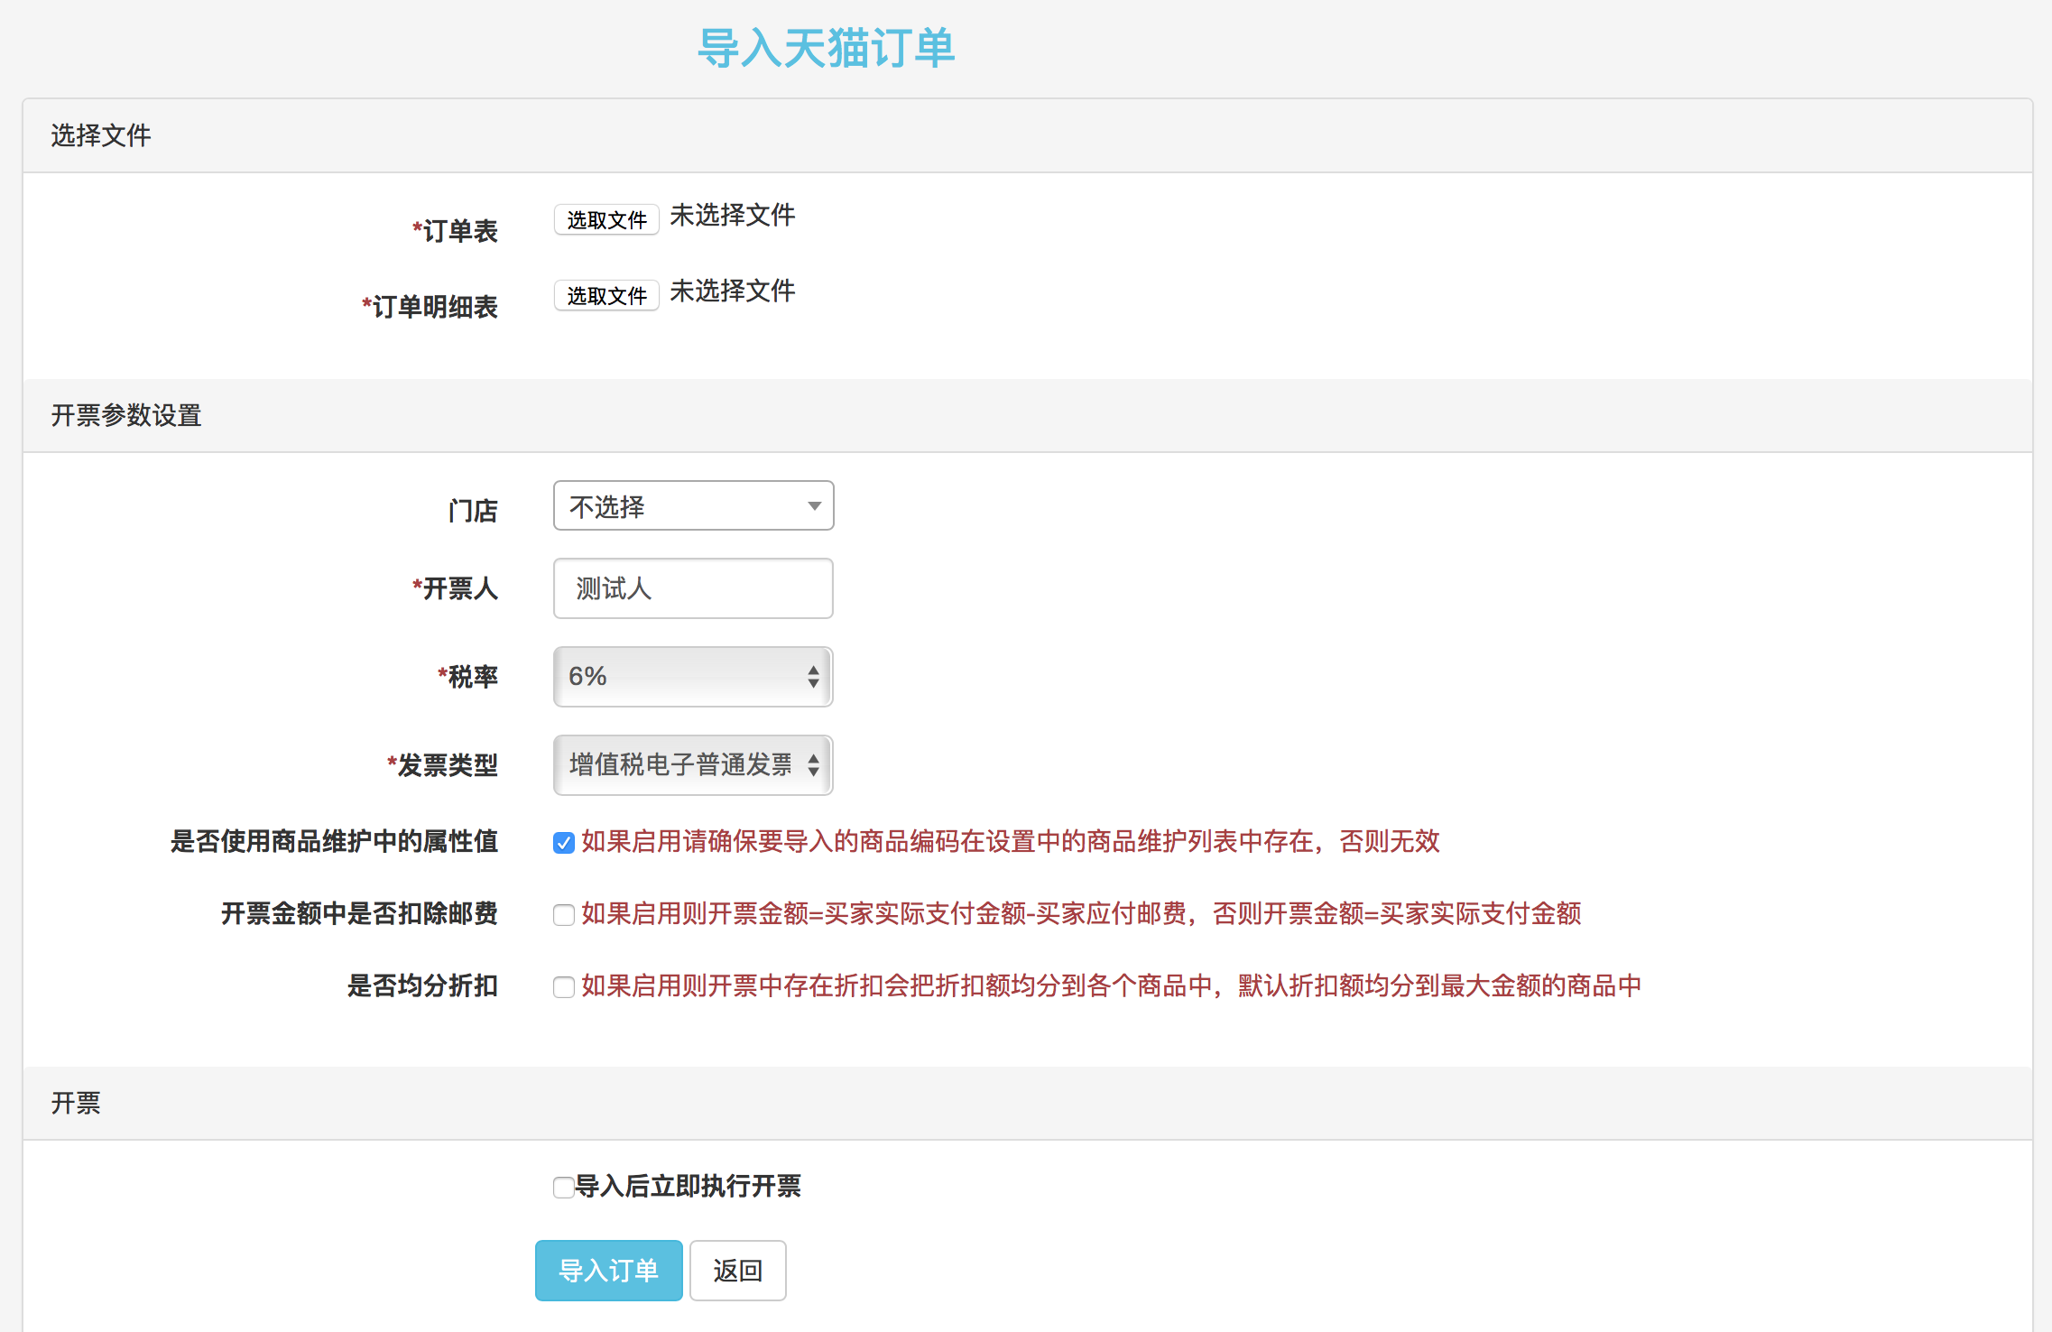Click 选取文件 button for 订单表

click(606, 219)
